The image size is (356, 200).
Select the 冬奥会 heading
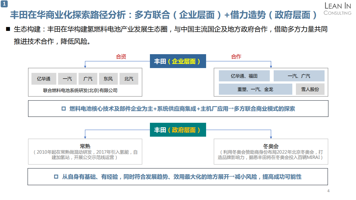coord(271,146)
